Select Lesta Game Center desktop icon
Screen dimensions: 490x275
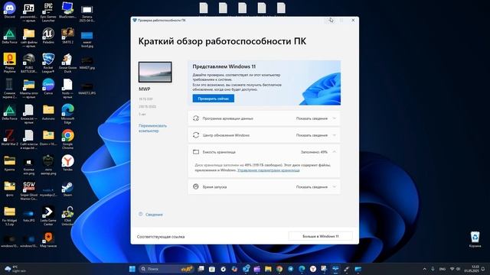pyautogui.click(x=48, y=215)
